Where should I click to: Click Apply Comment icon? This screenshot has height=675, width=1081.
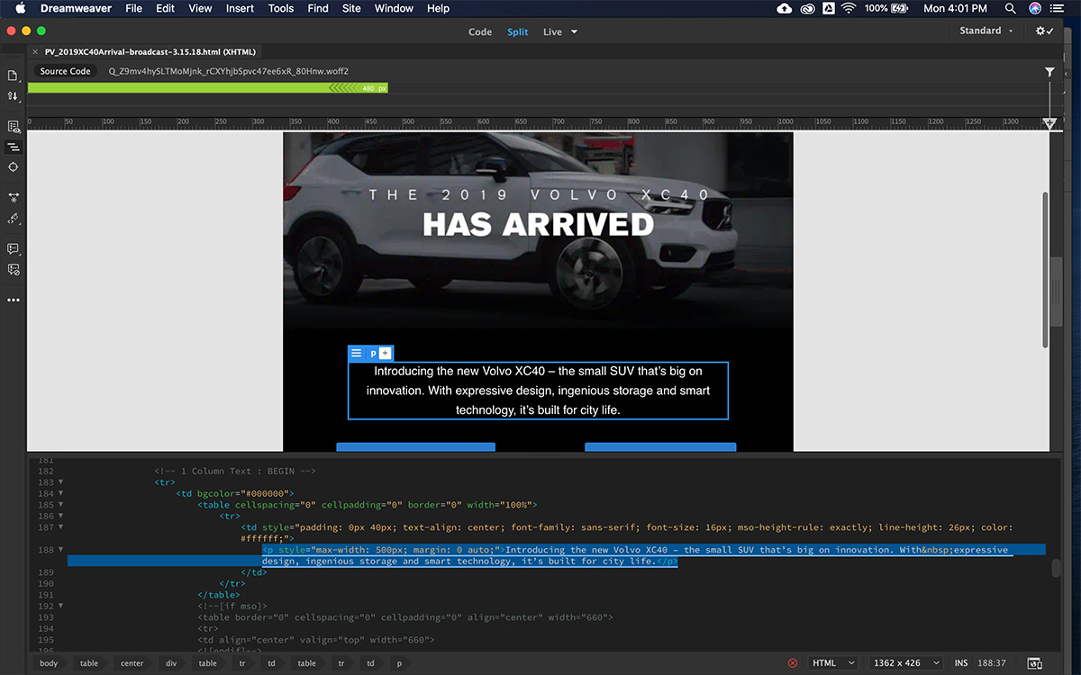click(x=14, y=248)
